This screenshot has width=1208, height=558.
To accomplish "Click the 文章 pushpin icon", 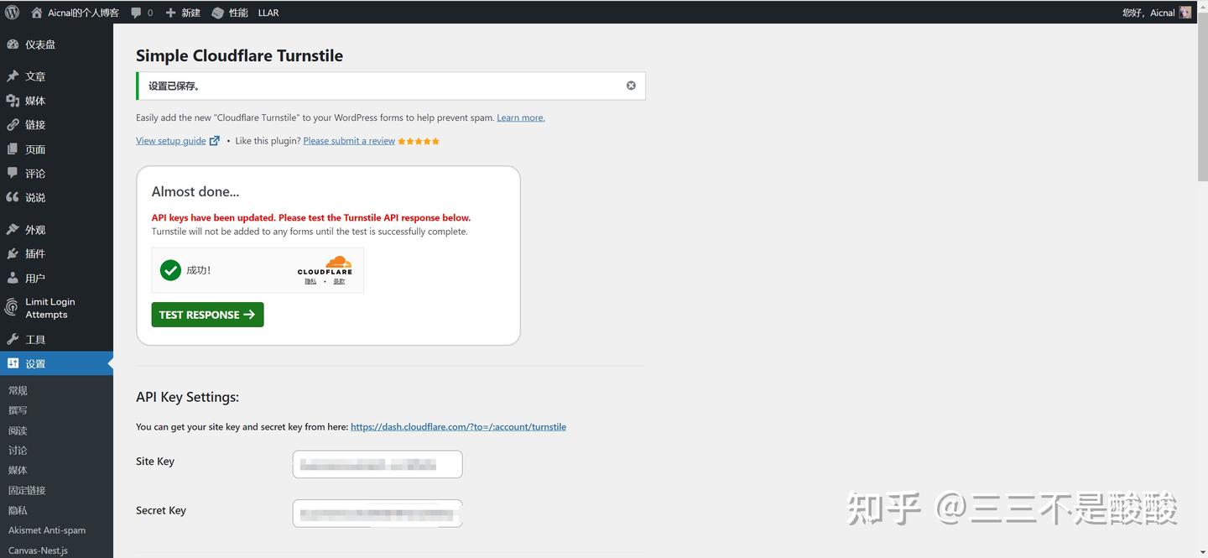I will (x=13, y=76).
